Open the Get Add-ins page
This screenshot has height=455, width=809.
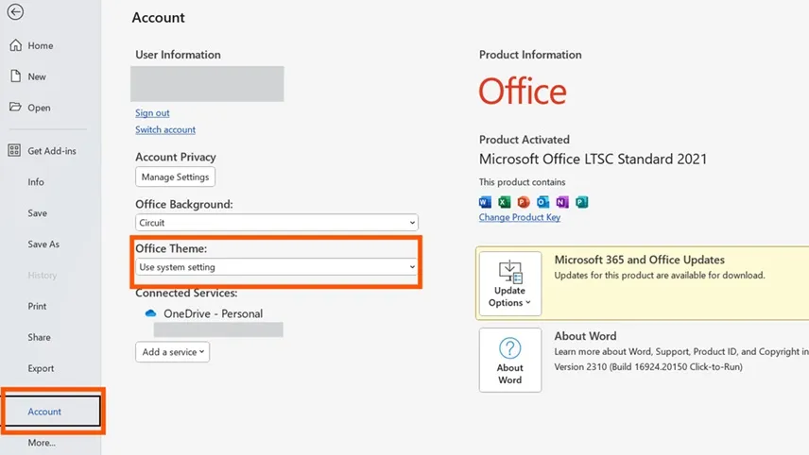[51, 151]
